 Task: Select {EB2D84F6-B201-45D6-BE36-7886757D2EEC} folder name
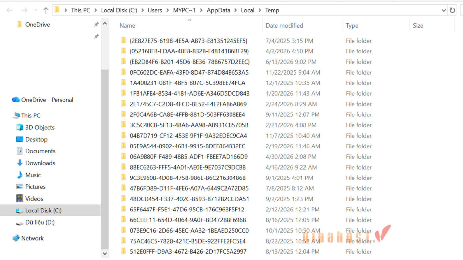pyautogui.click(x=190, y=62)
